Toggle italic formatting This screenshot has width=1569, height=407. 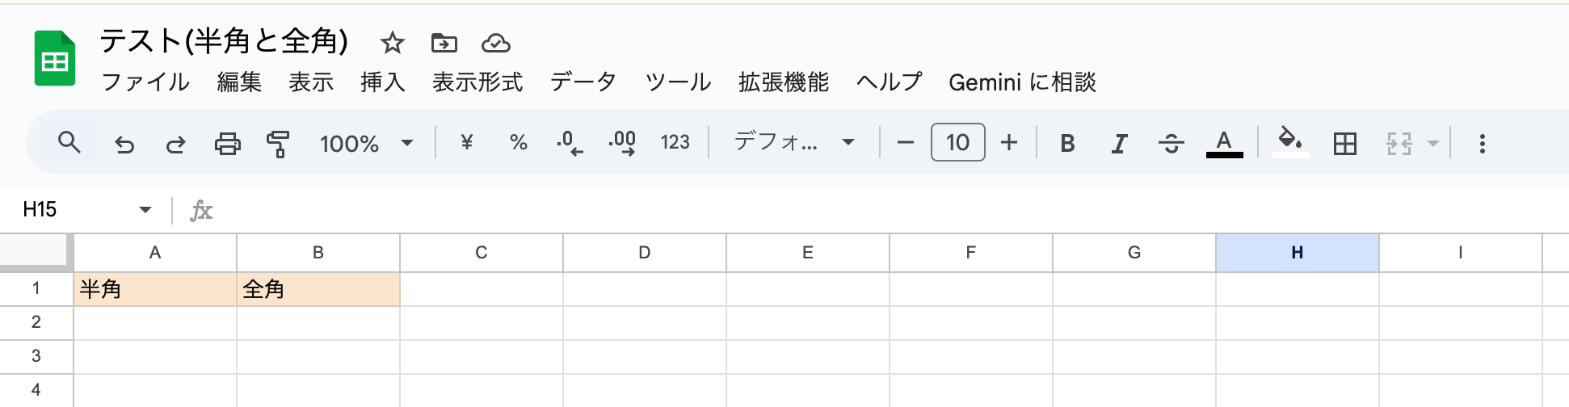tap(1119, 144)
